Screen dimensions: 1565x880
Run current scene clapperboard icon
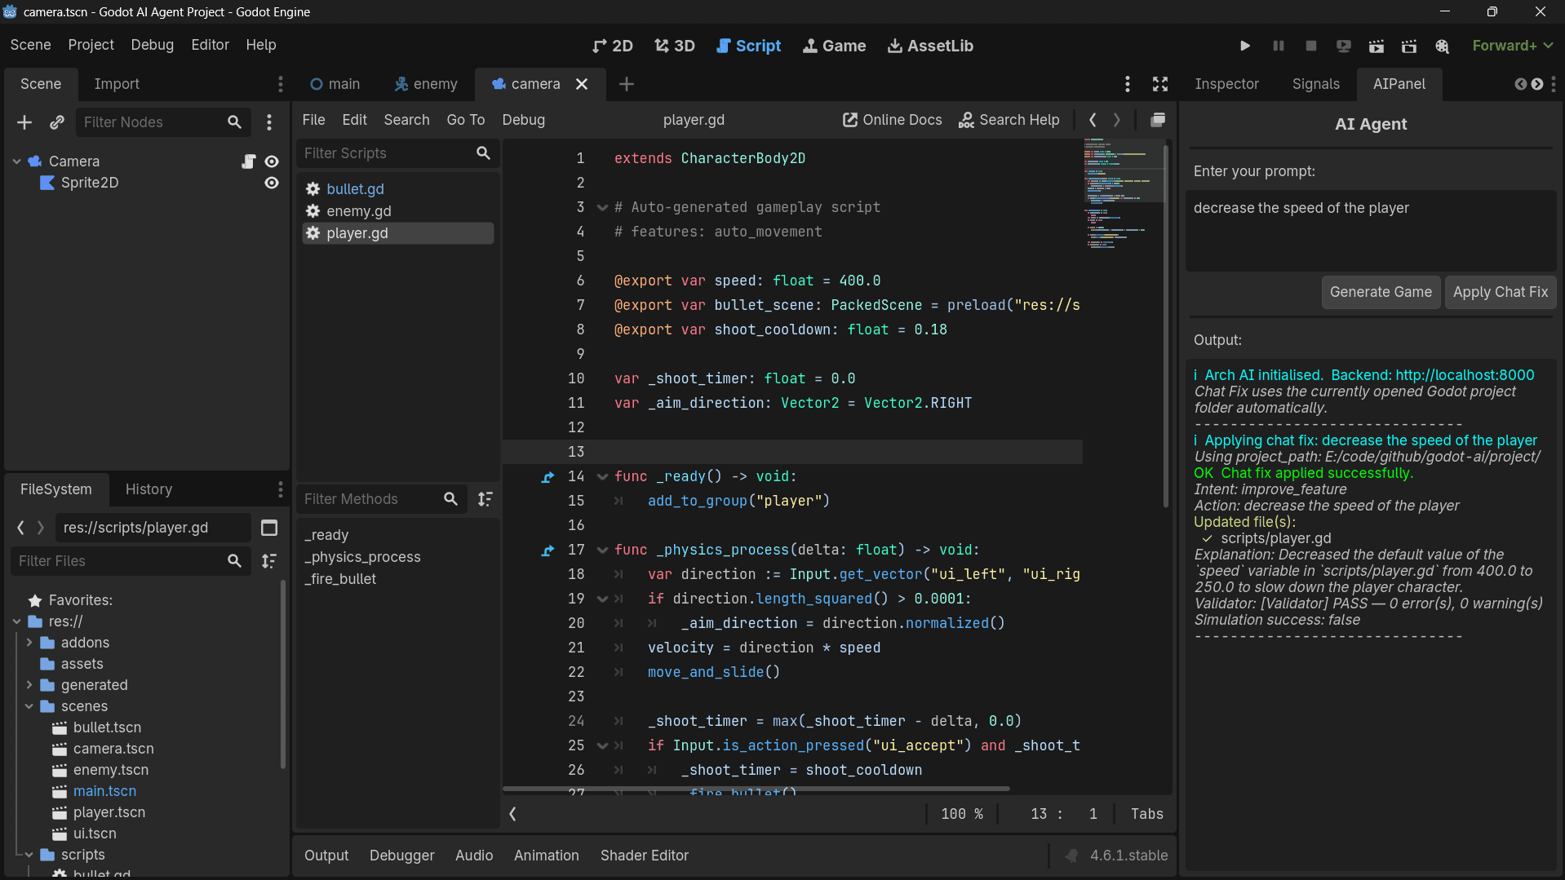click(x=1377, y=46)
